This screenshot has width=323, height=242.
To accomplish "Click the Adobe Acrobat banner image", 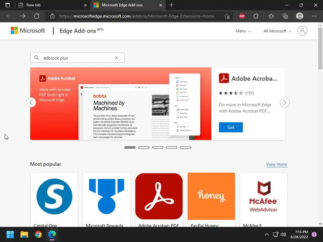I will click(121, 104).
